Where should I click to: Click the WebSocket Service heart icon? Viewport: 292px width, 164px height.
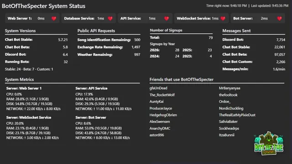[223, 18]
